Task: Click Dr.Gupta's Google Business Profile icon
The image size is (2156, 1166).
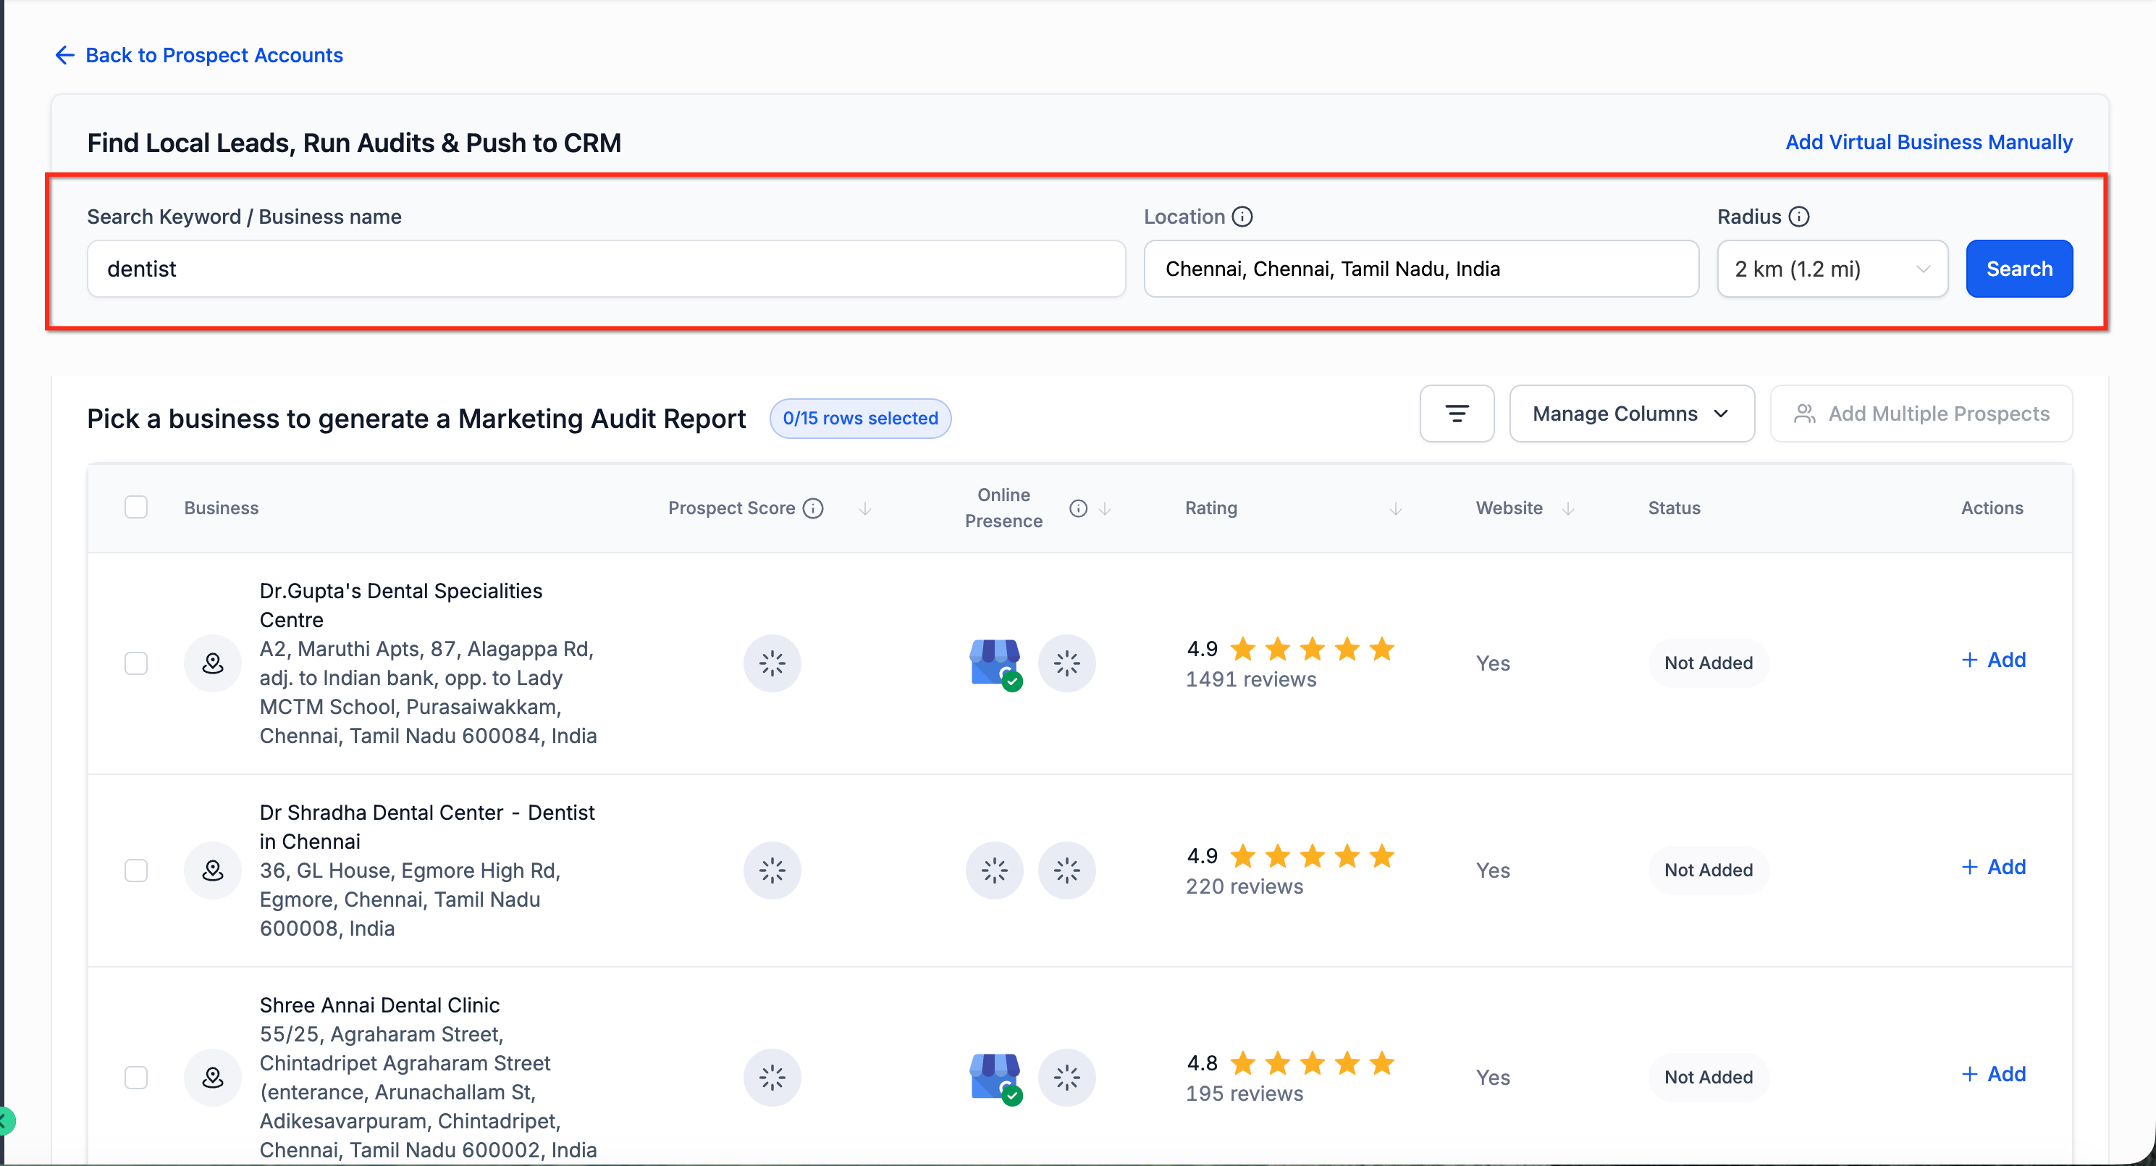Action: click(994, 663)
